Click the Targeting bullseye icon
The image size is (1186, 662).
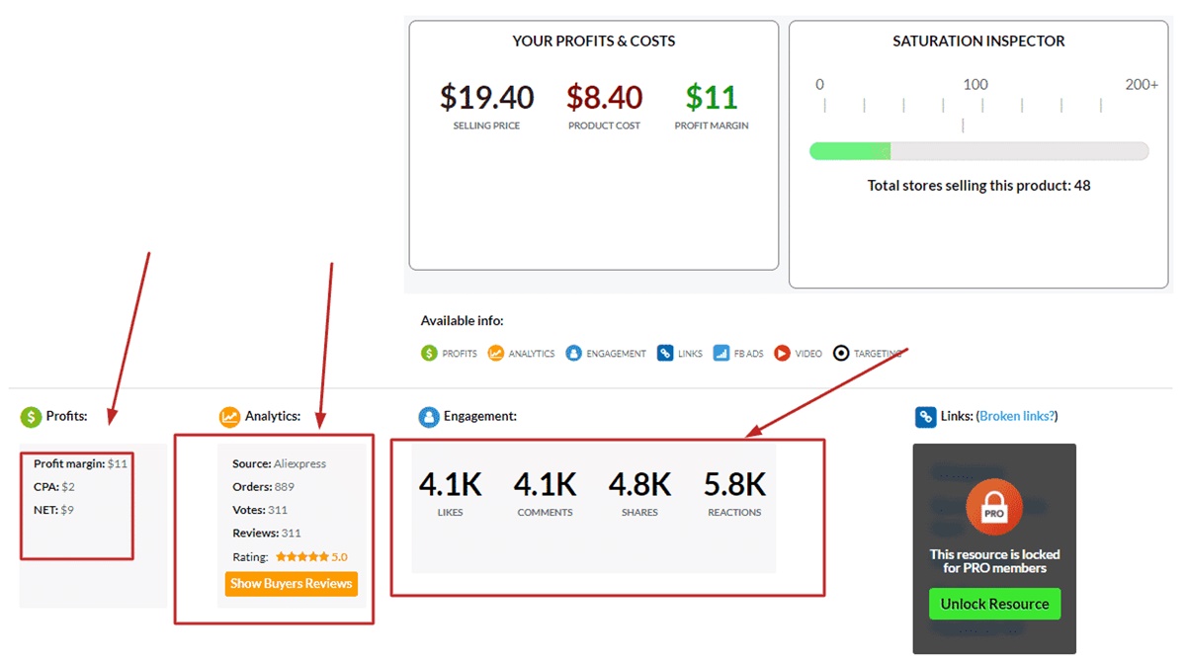click(x=841, y=353)
